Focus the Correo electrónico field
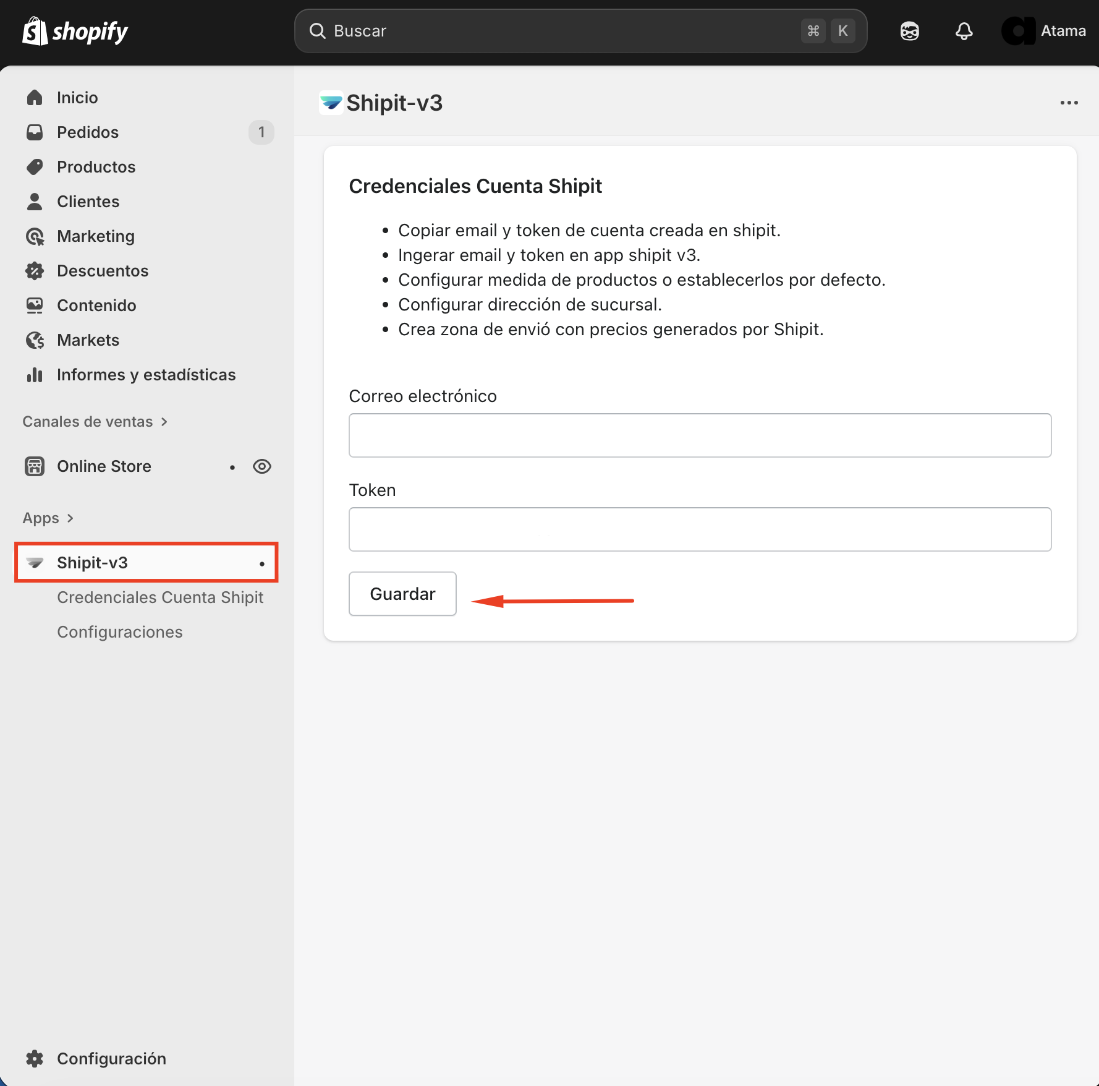 (x=700, y=435)
